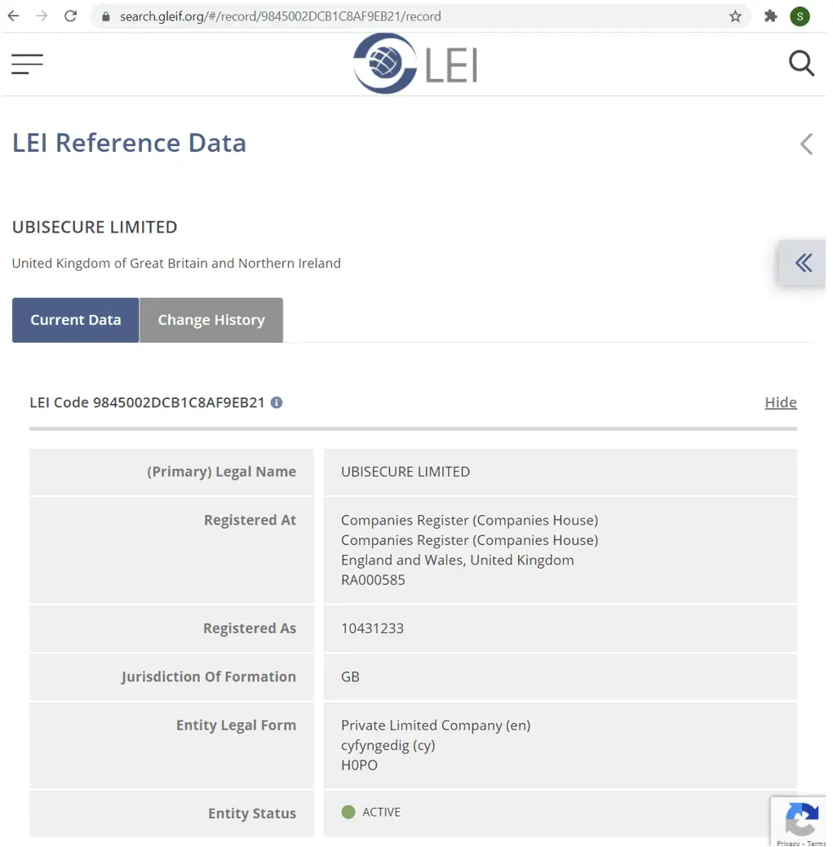
Task: Click the info icon beside the LEI Code
Action: 276,402
